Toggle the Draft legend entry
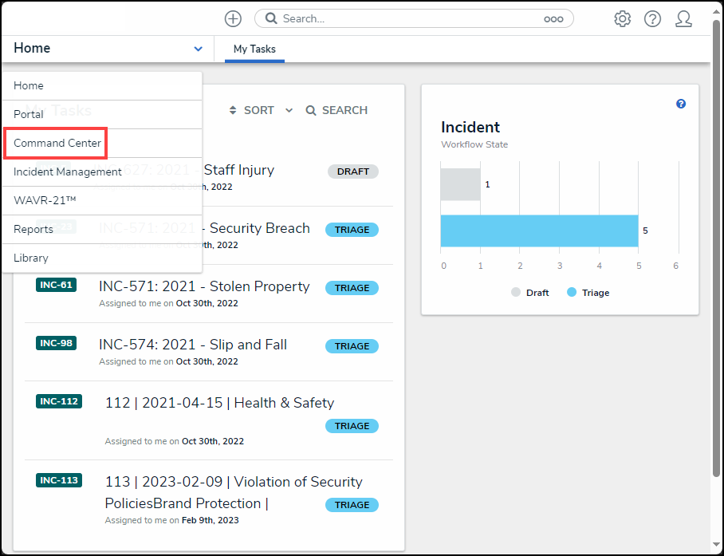This screenshot has height=556, width=724. click(x=530, y=293)
